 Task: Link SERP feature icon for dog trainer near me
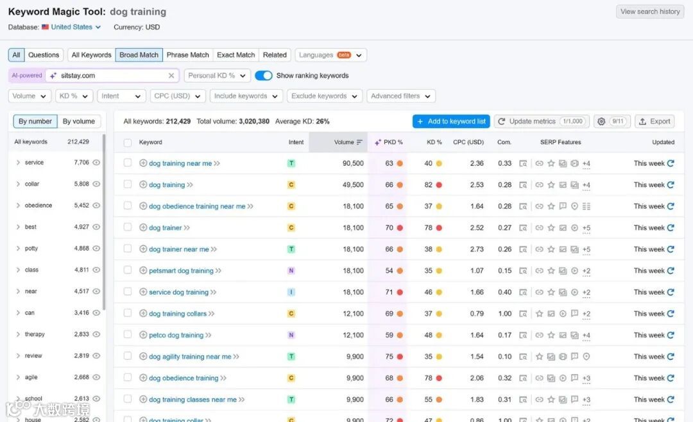(x=539, y=249)
